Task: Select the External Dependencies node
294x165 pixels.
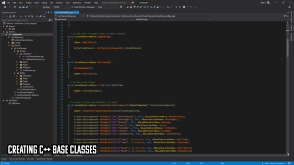Action: pyautogui.click(x=23, y=40)
